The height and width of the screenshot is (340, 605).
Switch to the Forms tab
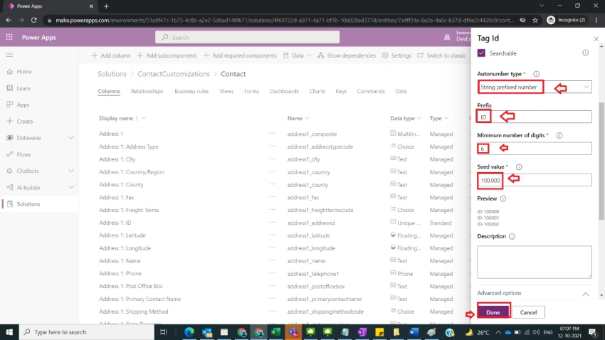point(251,91)
